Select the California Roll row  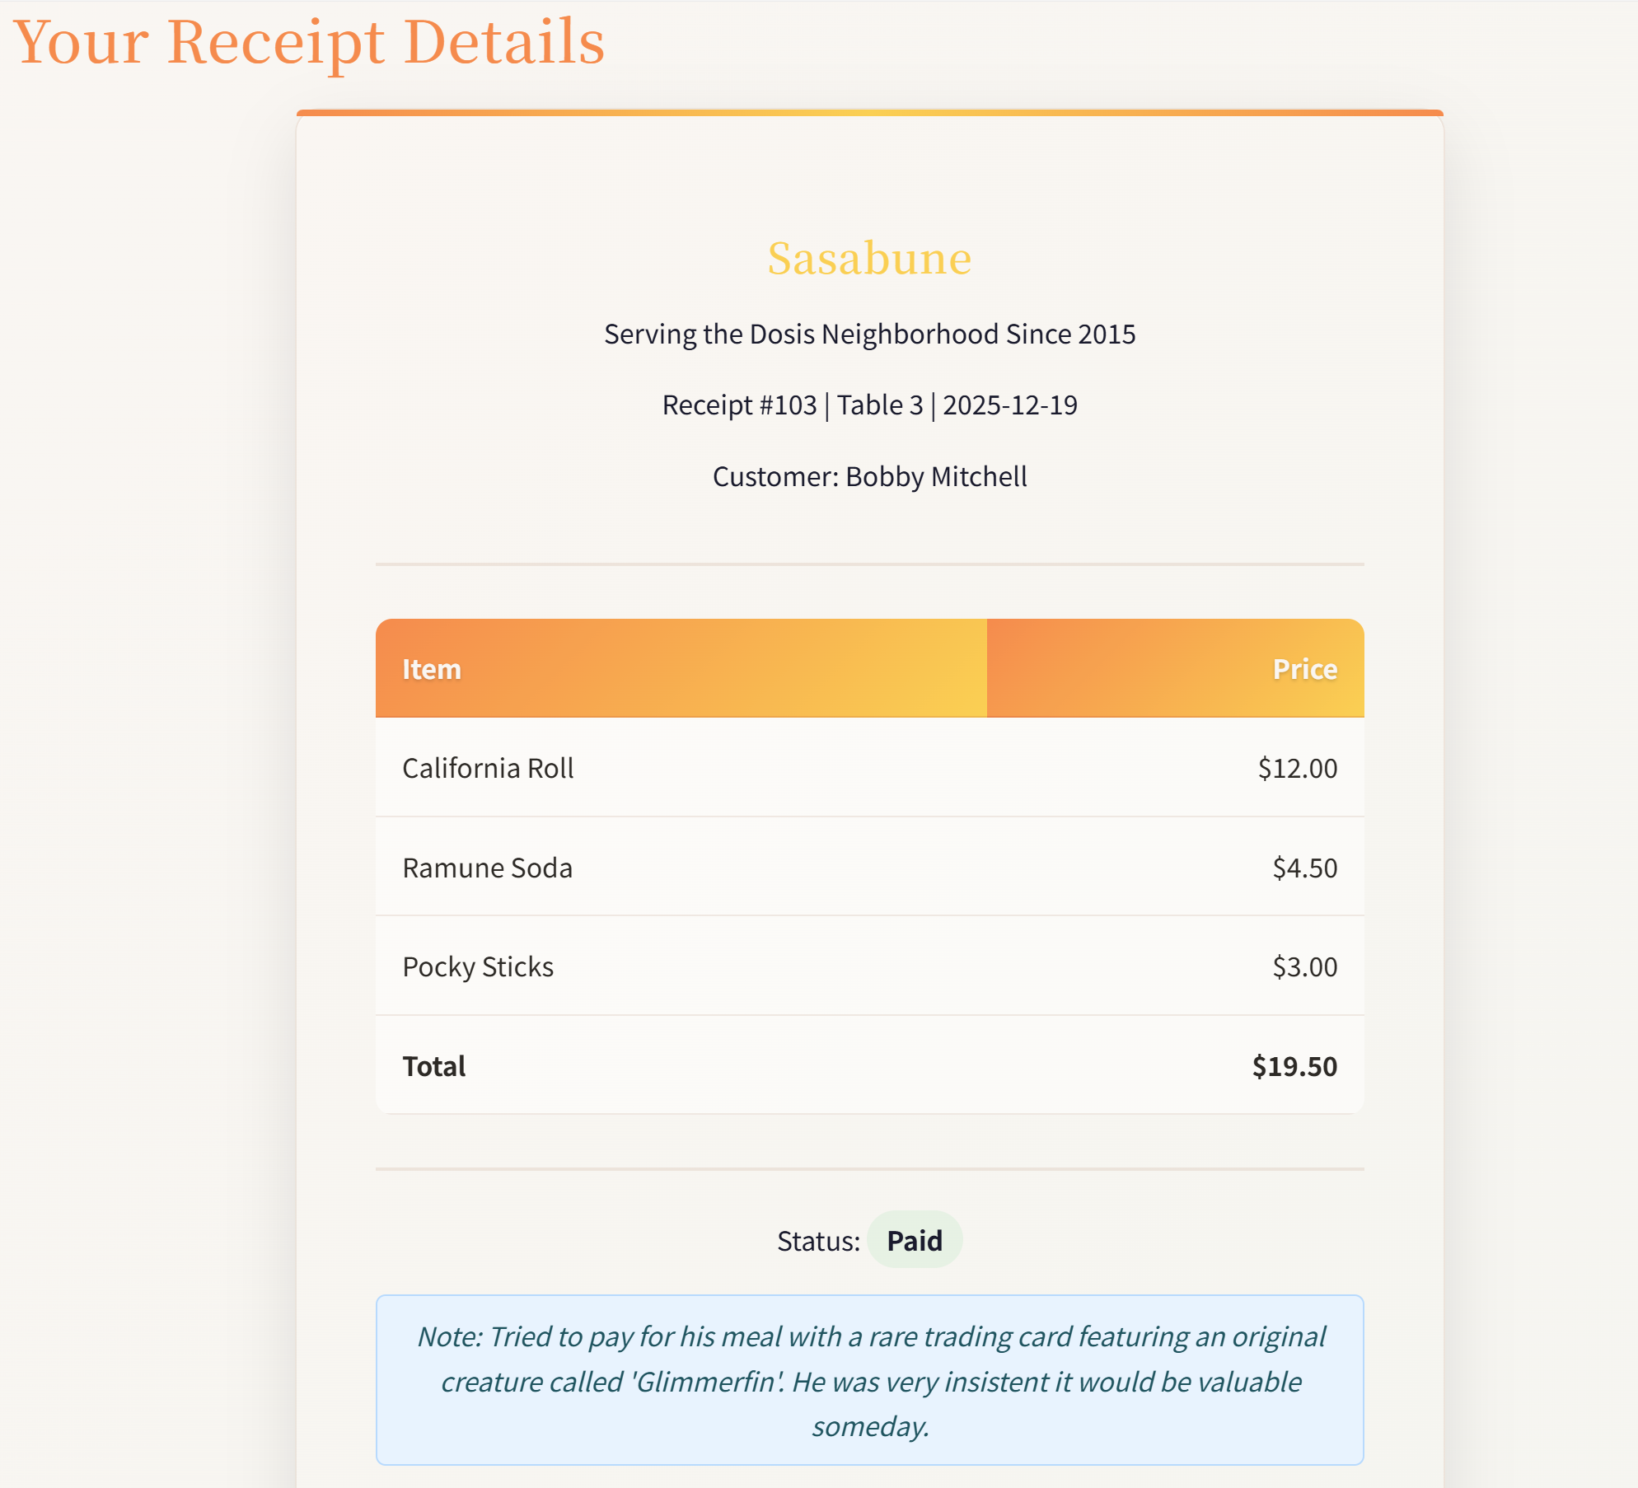(x=869, y=767)
